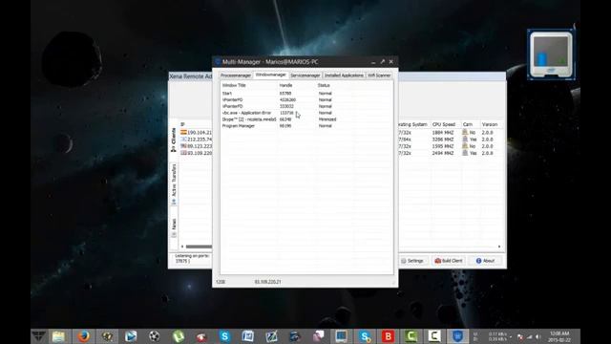Click handle value 4326260
611x344 pixels.
coord(287,99)
